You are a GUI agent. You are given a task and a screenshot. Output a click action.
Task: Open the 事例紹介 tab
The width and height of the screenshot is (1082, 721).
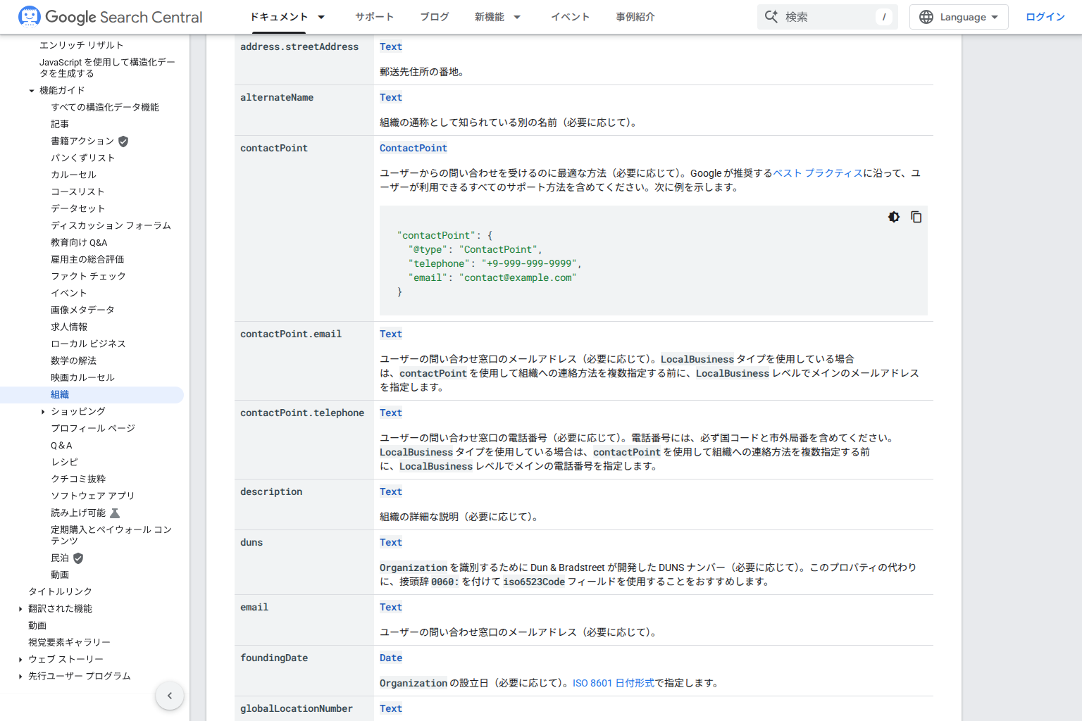(635, 17)
